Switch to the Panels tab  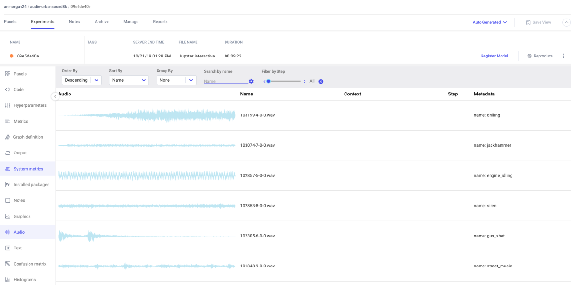click(x=10, y=22)
